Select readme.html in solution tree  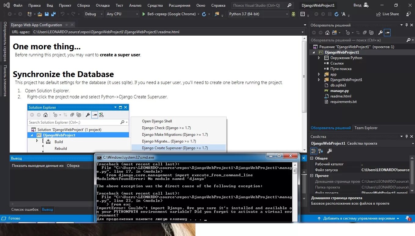pyautogui.click(x=340, y=96)
